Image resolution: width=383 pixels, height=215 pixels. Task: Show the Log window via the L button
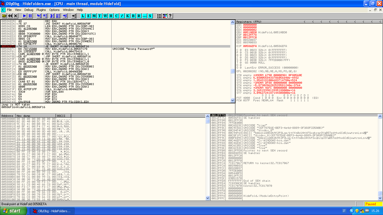click(x=83, y=16)
